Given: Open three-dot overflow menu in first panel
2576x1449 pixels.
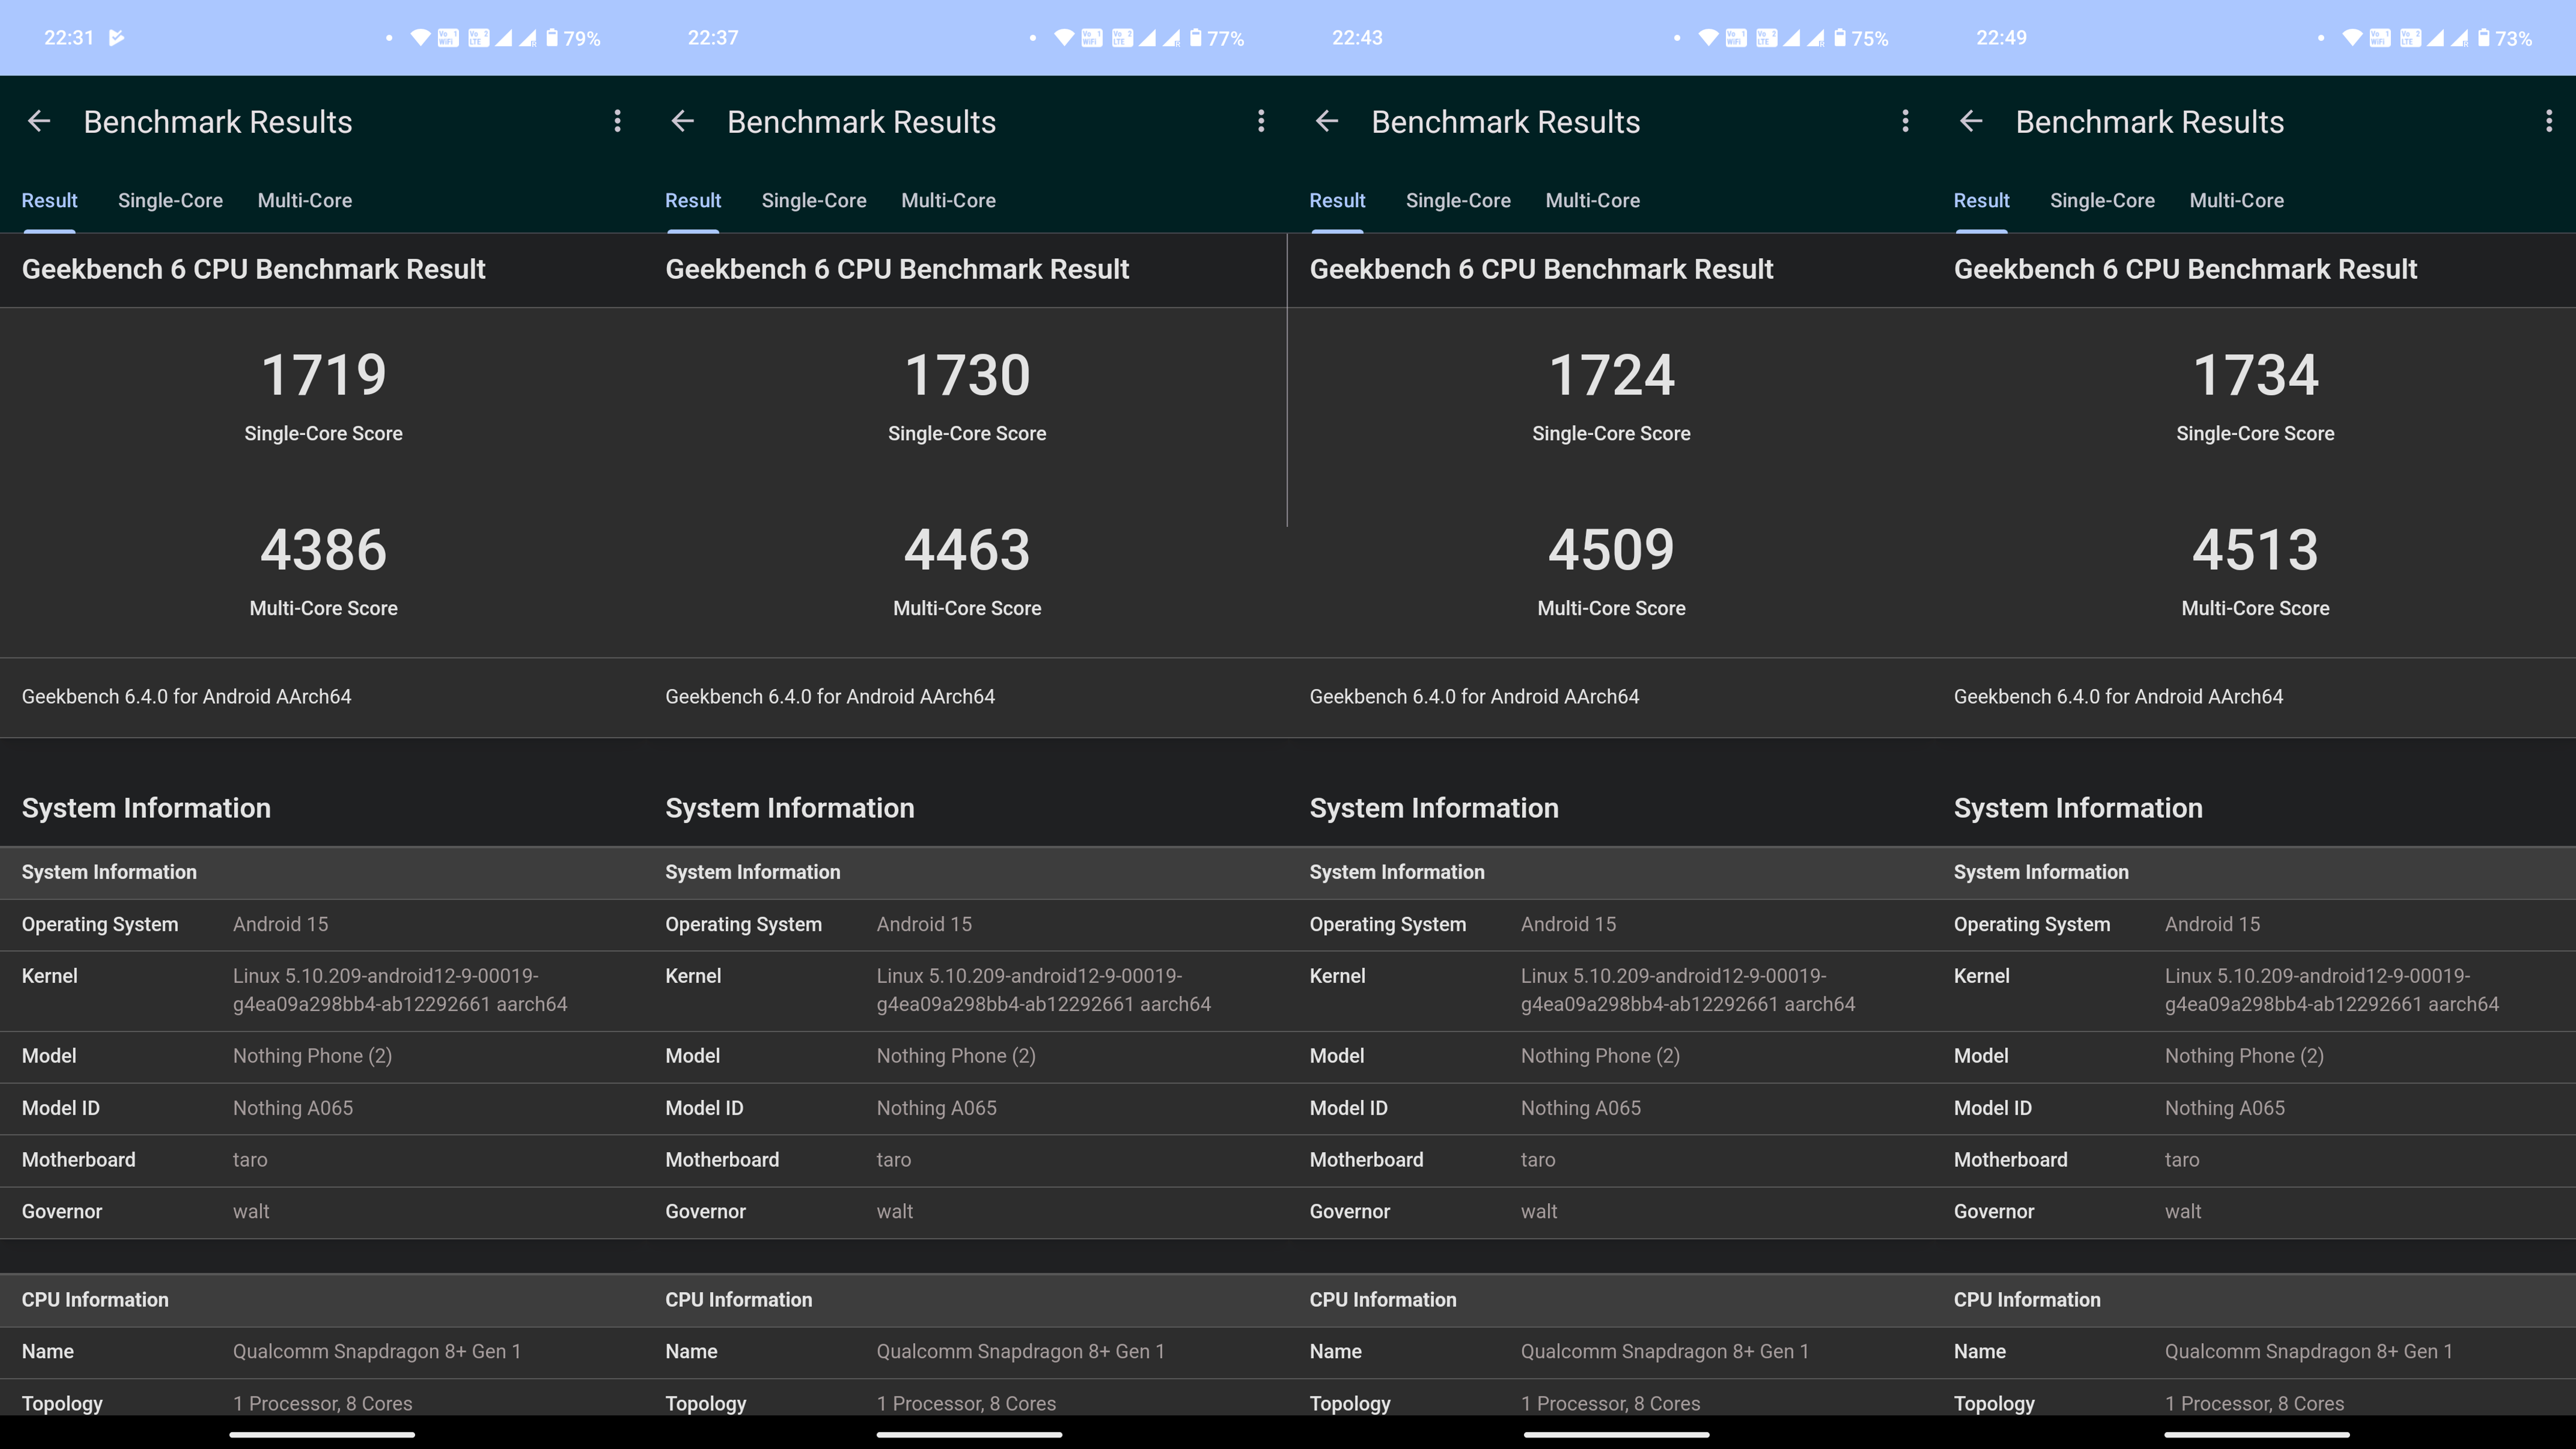Looking at the screenshot, I should click(617, 121).
